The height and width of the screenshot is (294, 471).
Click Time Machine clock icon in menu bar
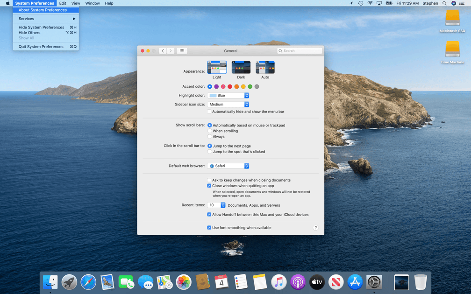point(361,3)
